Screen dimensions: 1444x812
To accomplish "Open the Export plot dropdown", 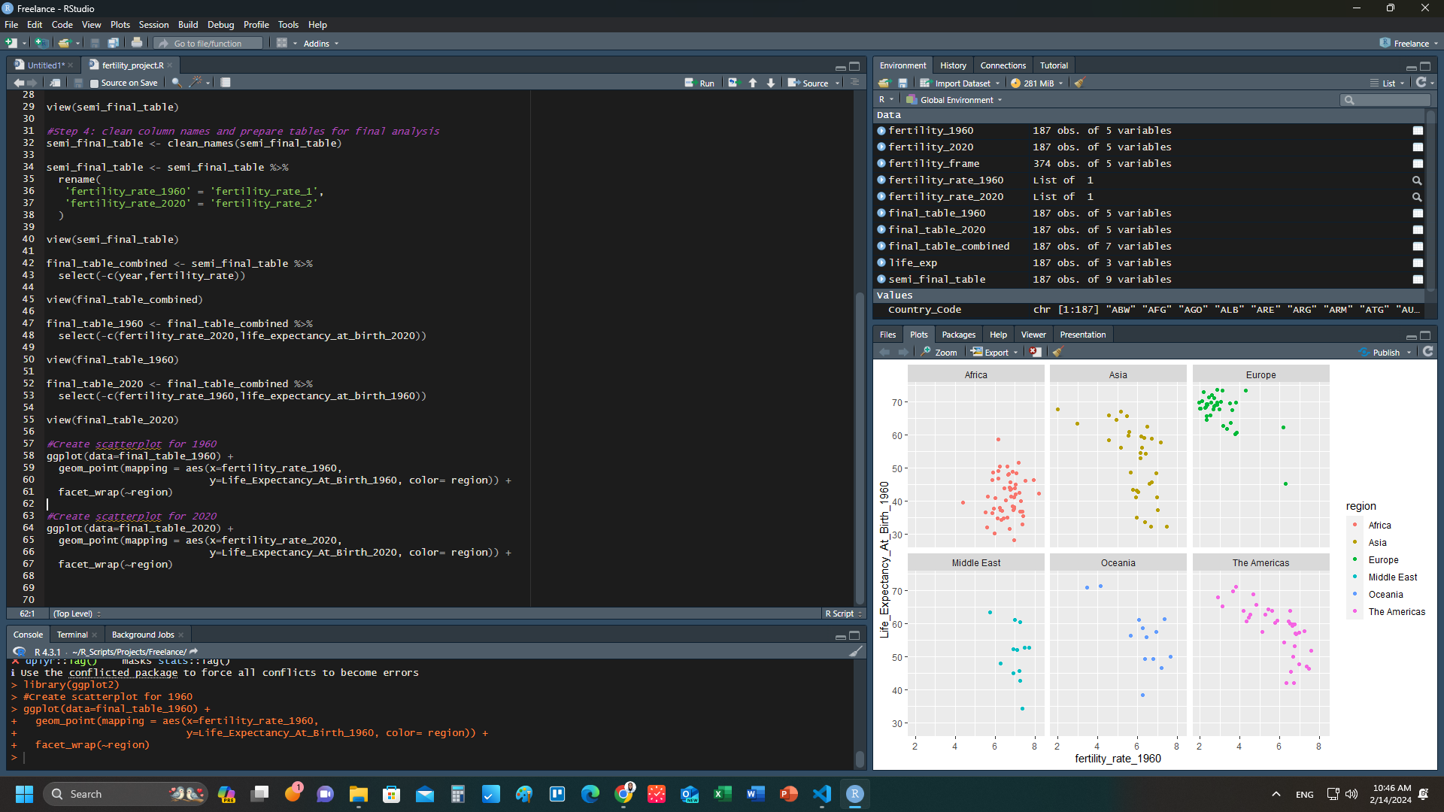I will click(994, 353).
